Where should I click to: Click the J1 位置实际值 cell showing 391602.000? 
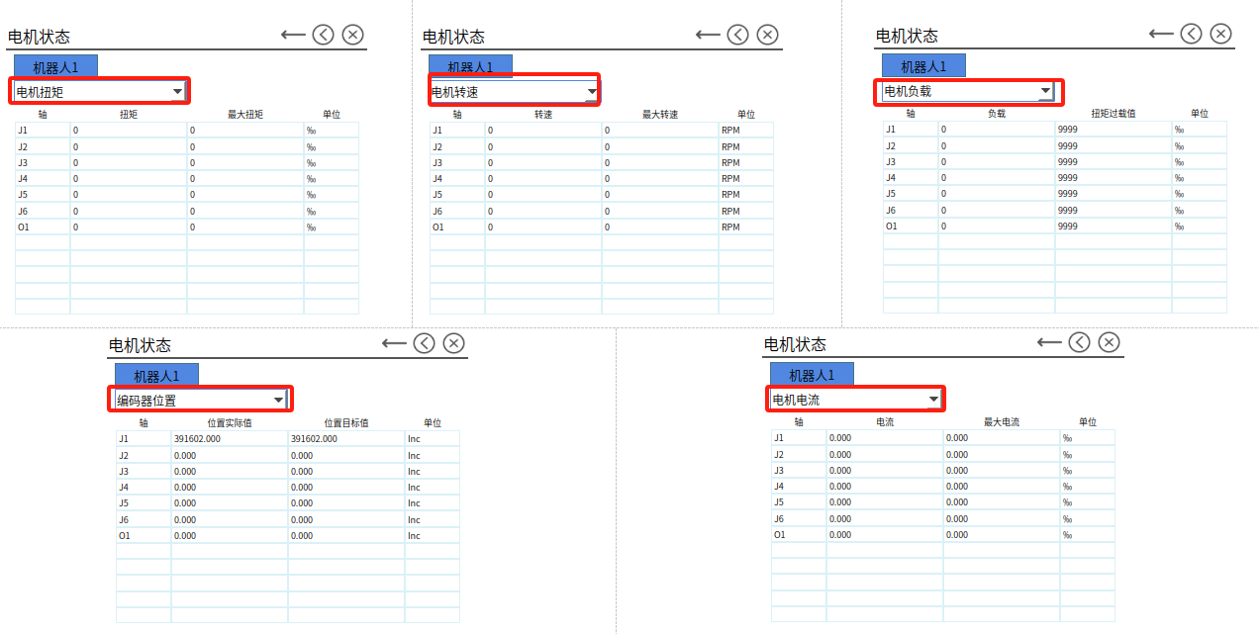(x=229, y=439)
